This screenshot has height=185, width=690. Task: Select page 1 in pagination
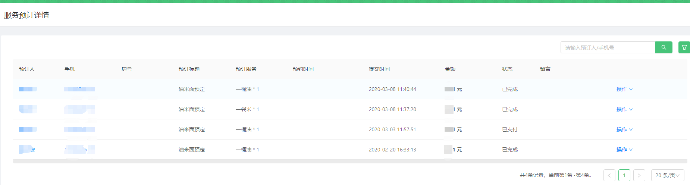click(x=624, y=175)
